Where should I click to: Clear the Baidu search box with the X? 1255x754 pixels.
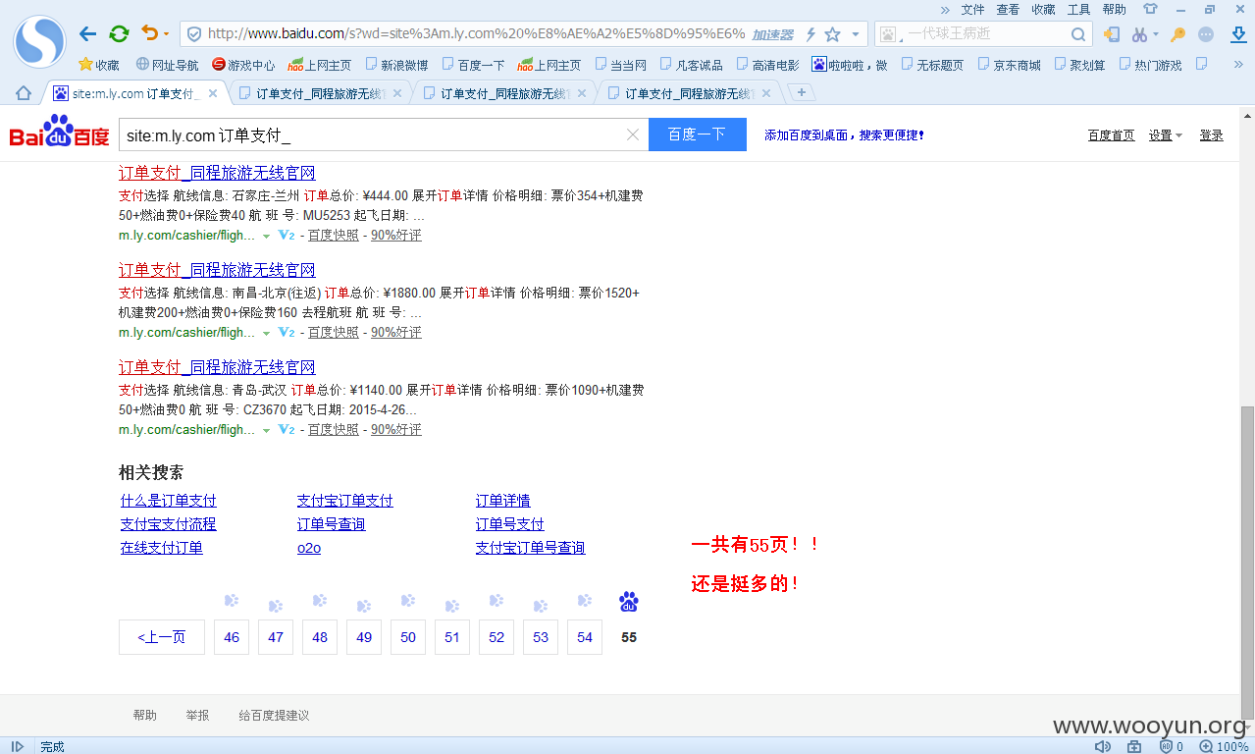tap(633, 135)
